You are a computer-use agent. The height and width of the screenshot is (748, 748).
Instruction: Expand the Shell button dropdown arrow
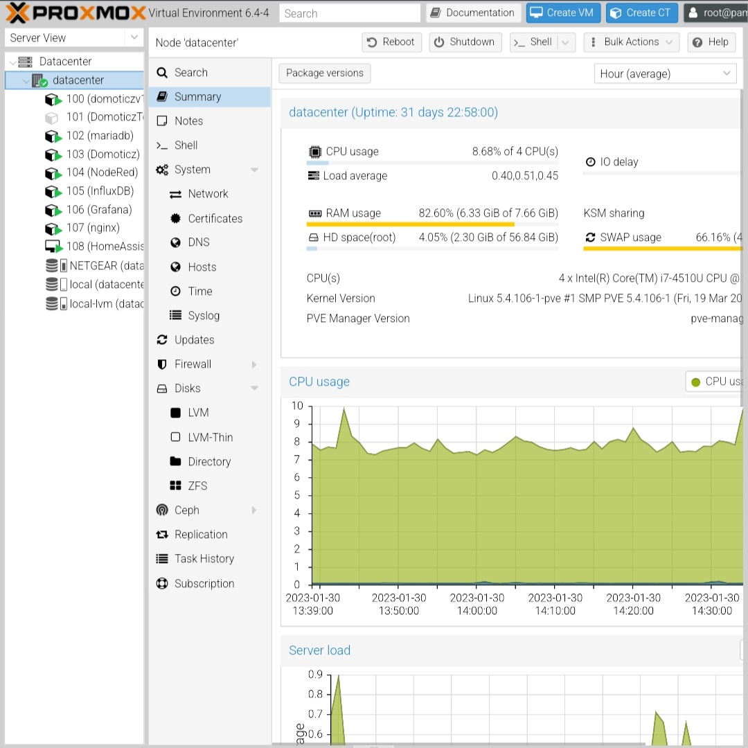[x=566, y=42]
